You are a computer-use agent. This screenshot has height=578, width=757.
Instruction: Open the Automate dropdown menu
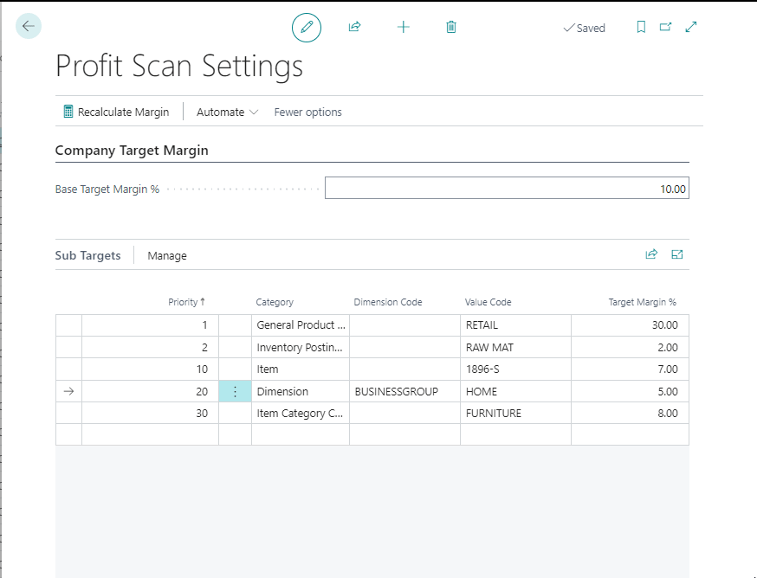(227, 112)
